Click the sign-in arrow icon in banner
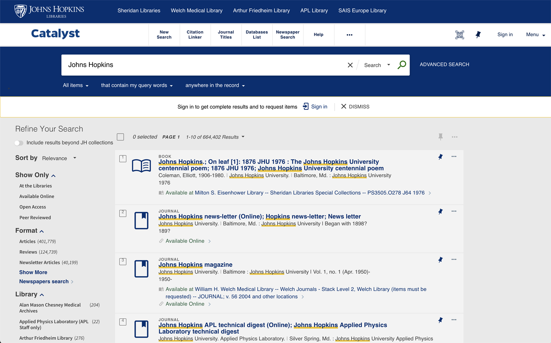The width and height of the screenshot is (551, 343). coord(305,106)
